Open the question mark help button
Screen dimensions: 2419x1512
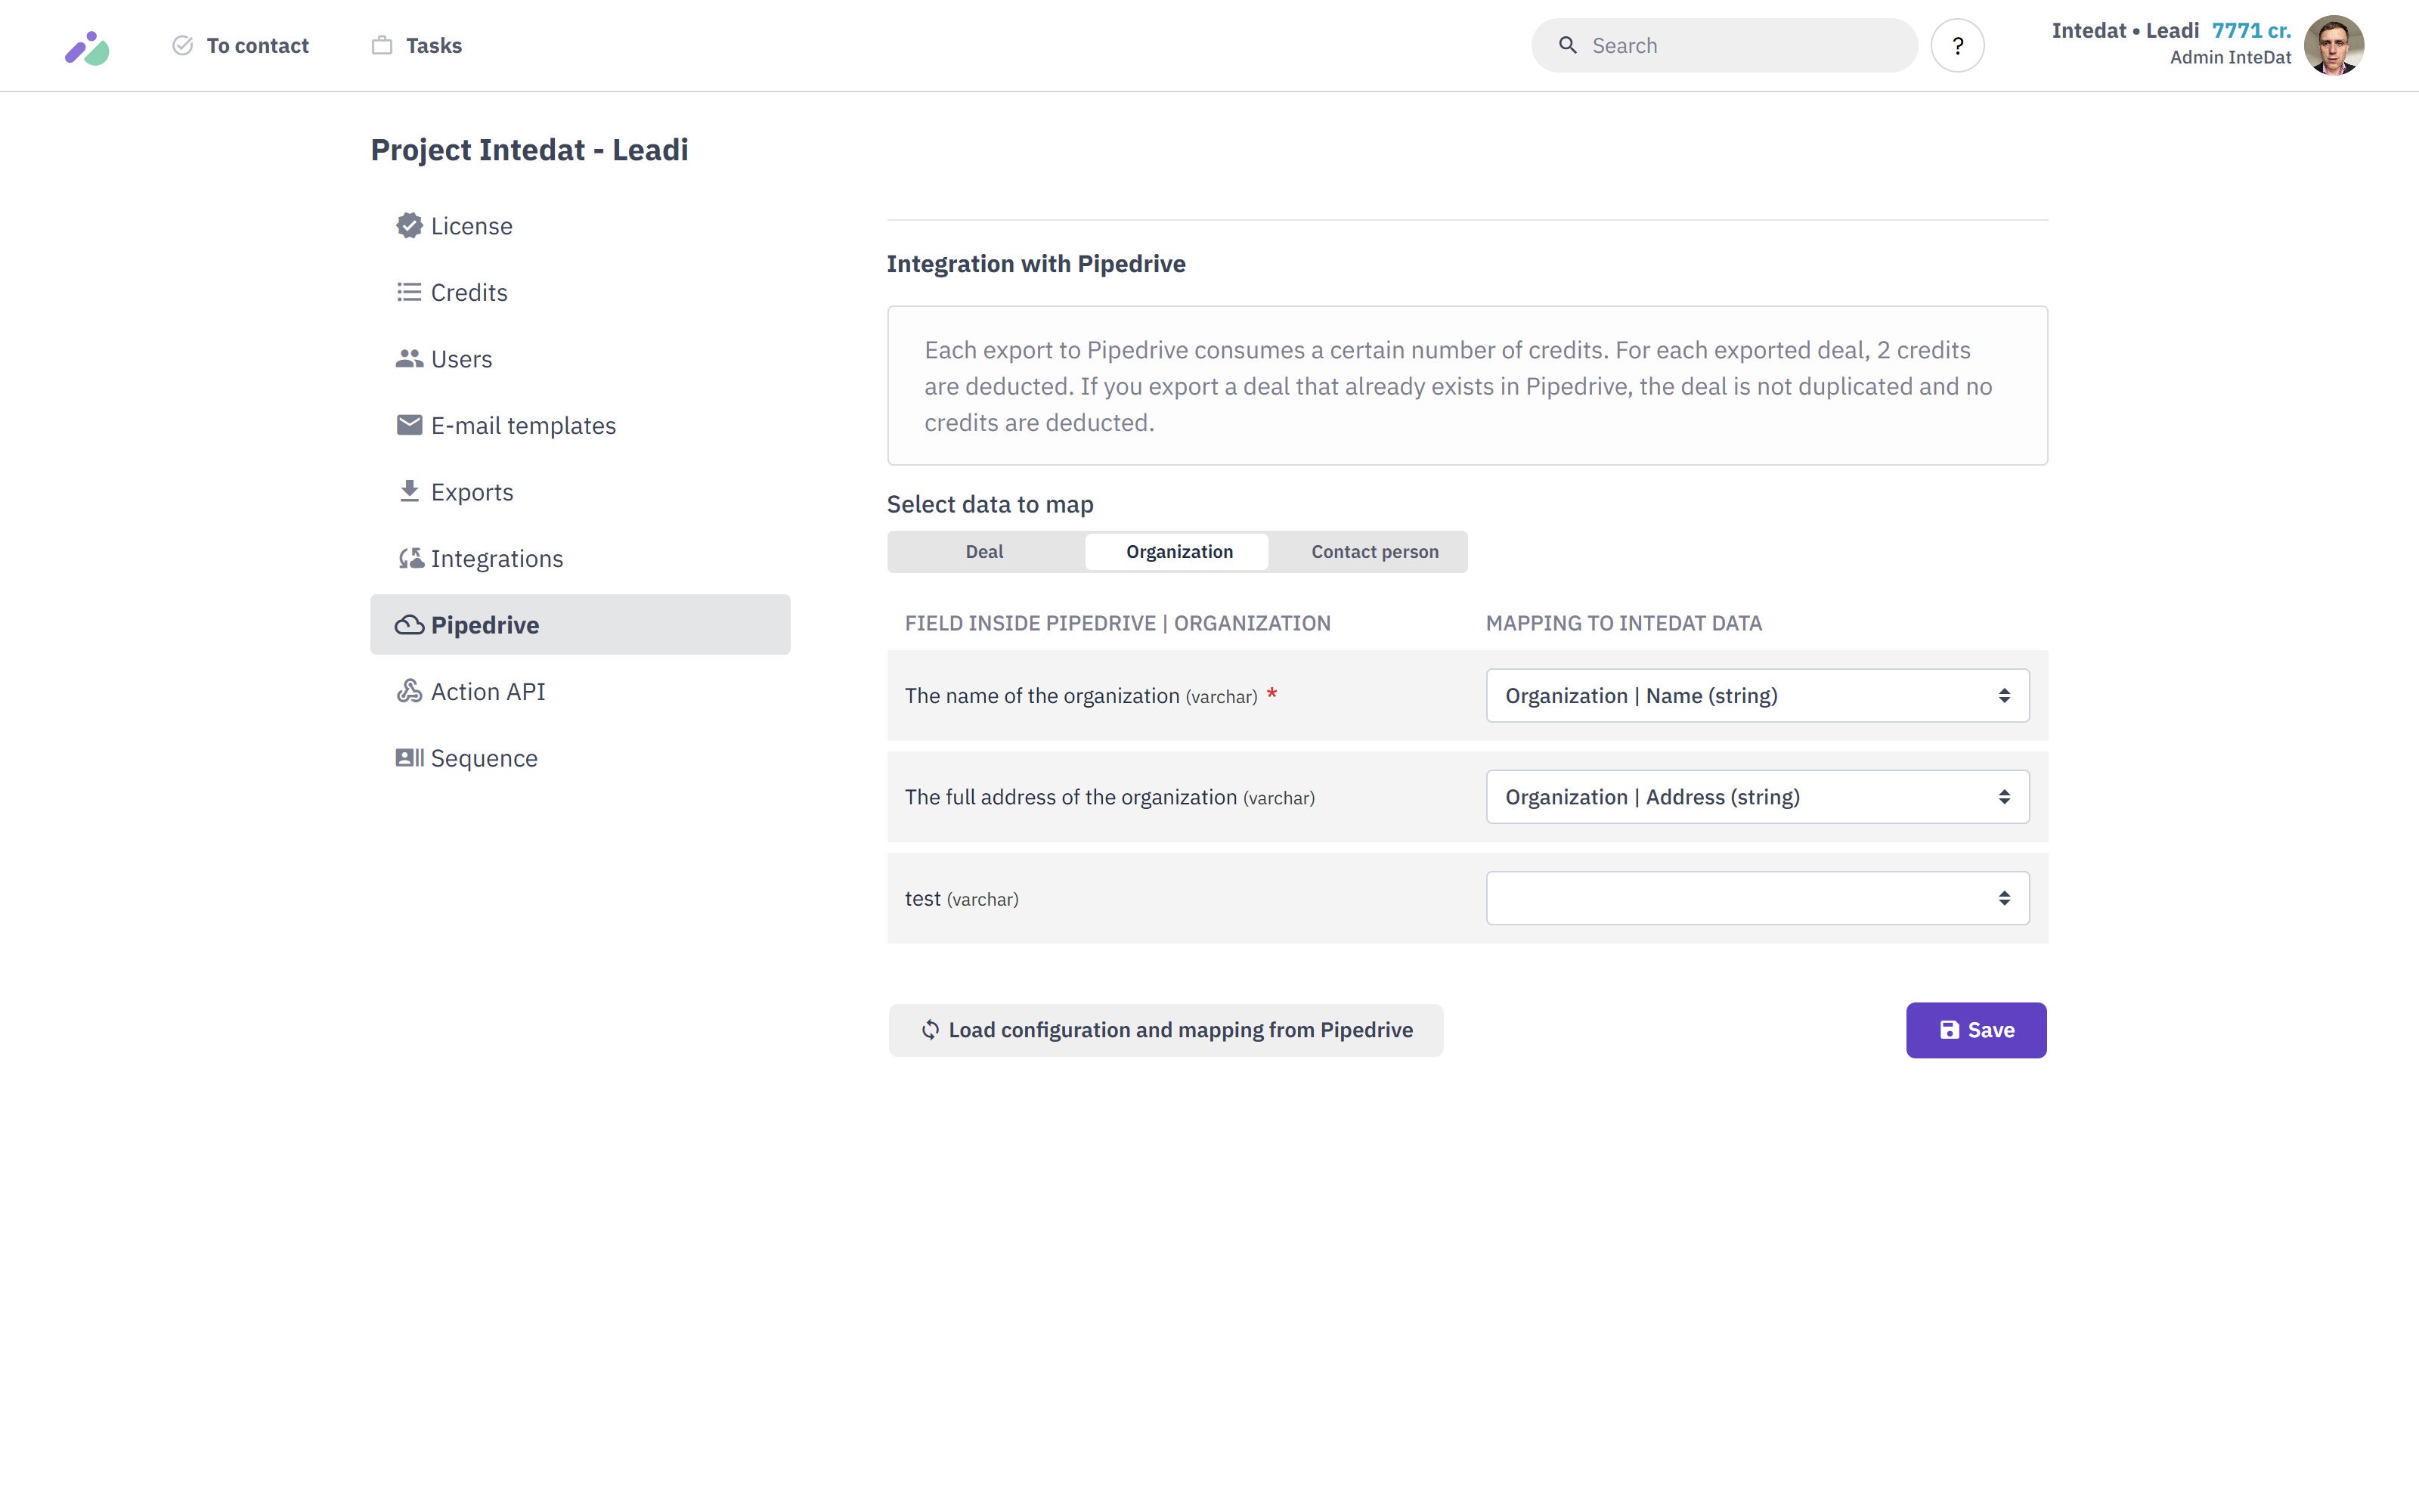coord(1956,46)
